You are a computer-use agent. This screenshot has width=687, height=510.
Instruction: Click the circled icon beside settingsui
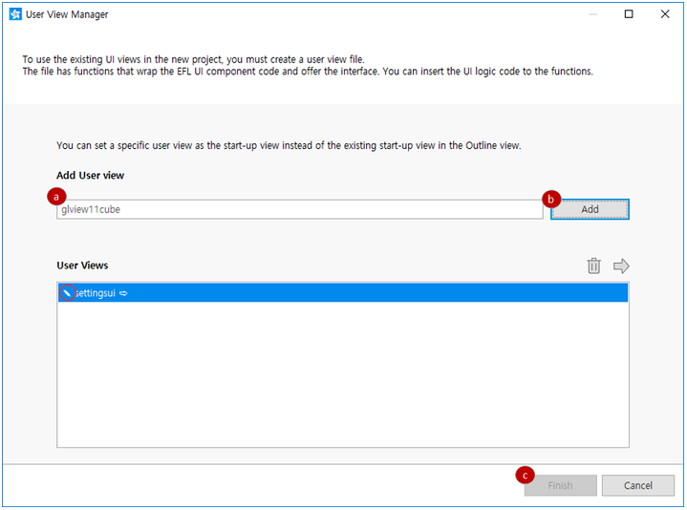click(x=66, y=293)
